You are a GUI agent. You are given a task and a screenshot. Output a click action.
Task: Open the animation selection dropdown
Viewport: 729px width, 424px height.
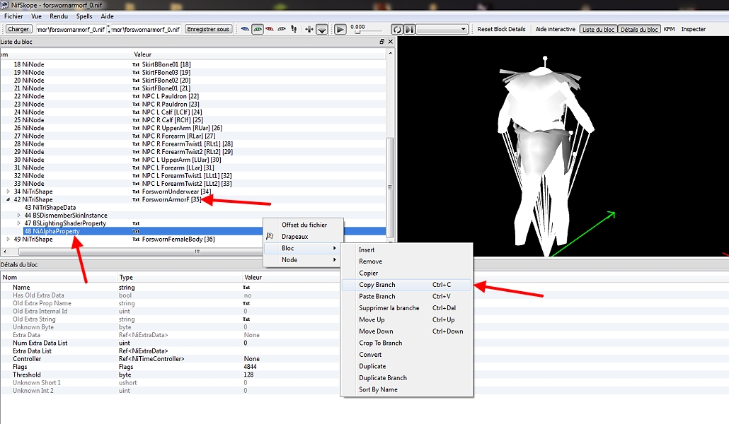pos(442,29)
